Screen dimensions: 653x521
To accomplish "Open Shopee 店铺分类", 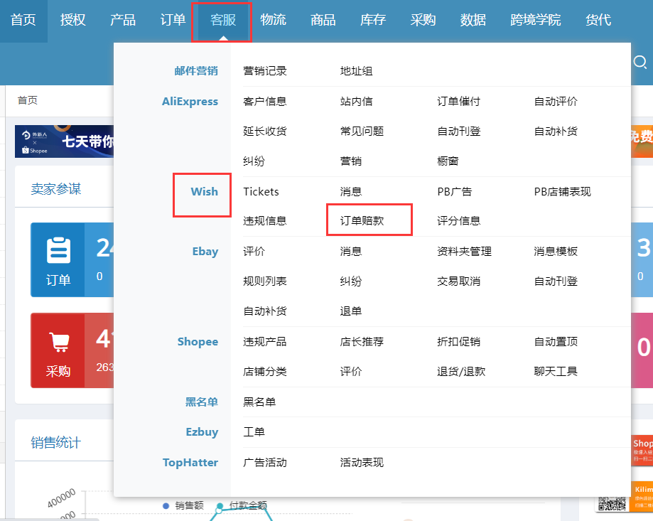I will click(x=265, y=372).
